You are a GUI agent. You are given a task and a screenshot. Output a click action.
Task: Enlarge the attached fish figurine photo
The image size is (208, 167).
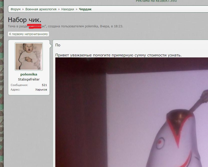pyautogui.click(x=131, y=113)
